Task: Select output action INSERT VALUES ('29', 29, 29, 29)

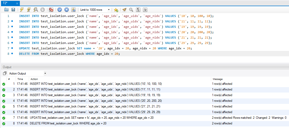Action: (95, 112)
